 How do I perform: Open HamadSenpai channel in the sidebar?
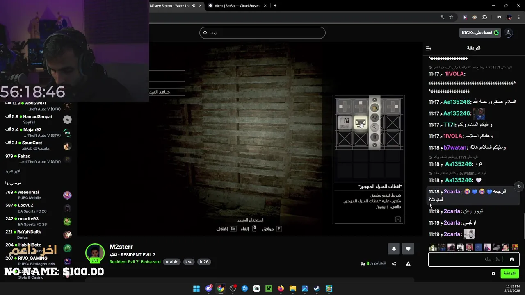[x=39, y=119]
